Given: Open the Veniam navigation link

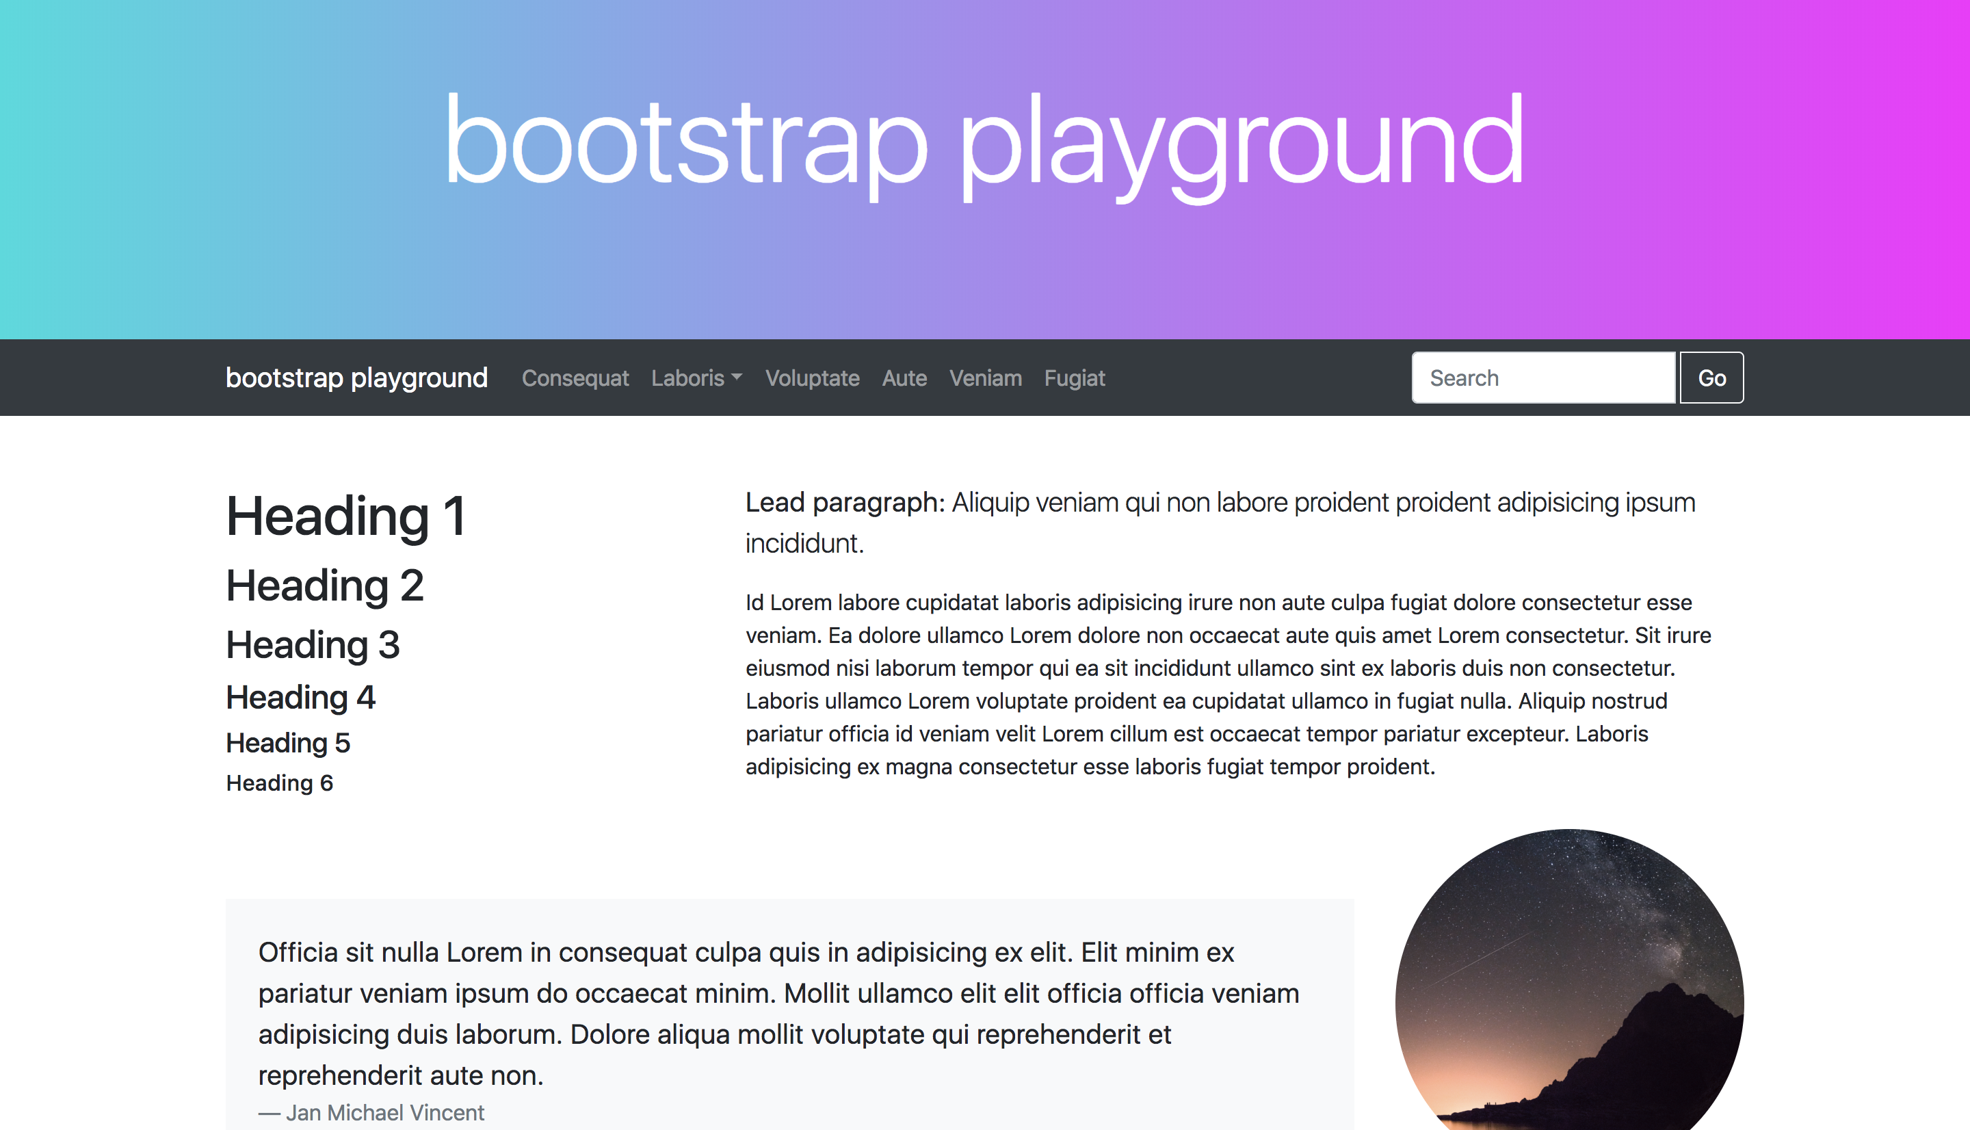Looking at the screenshot, I should pos(986,378).
